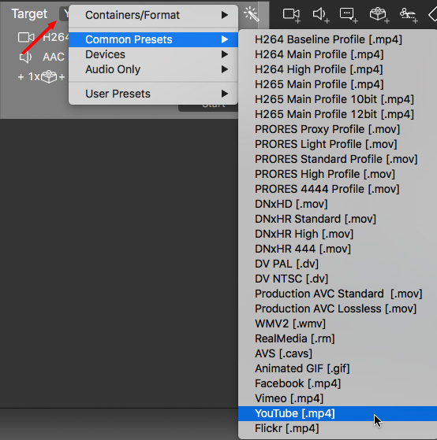Open the Audio Only submenu
Viewport: 437px width, 440px height.
[153, 69]
